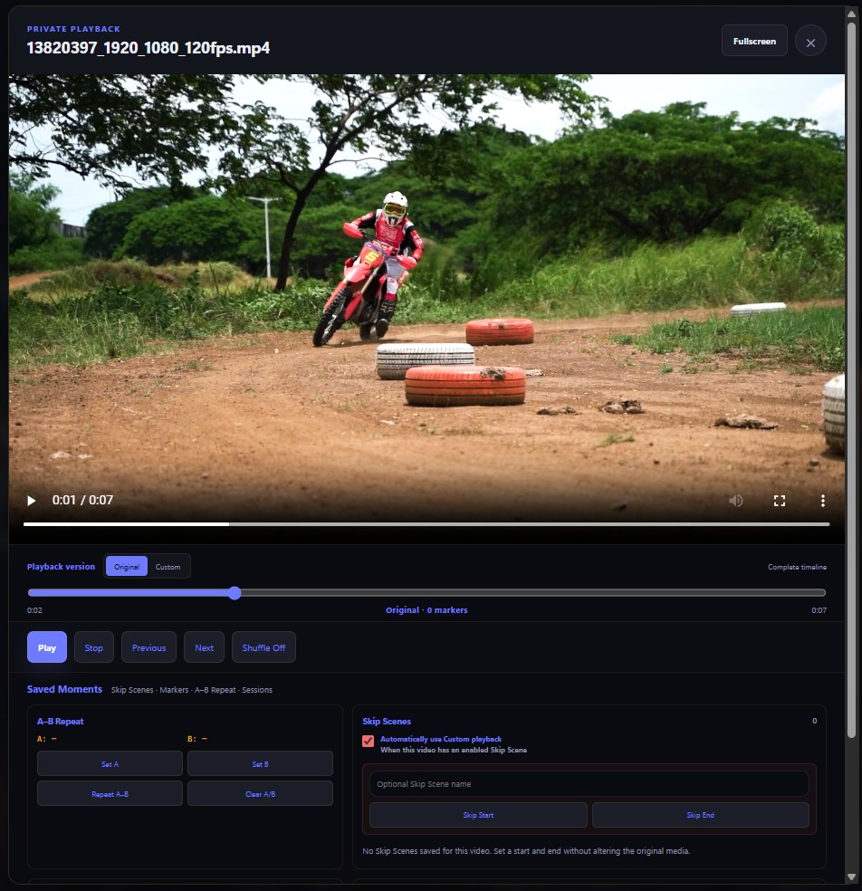Stop playback with the Stop button
The width and height of the screenshot is (862, 891).
[x=94, y=647]
